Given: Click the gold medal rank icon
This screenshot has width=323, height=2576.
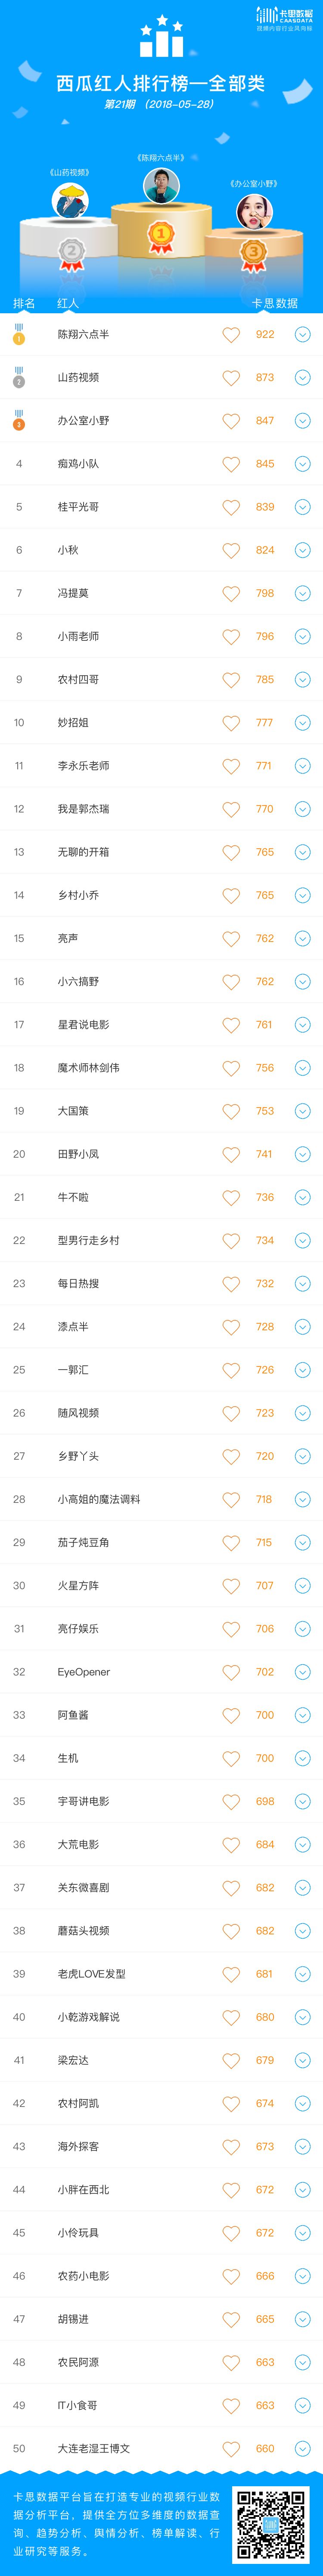Looking at the screenshot, I should tap(19, 334).
